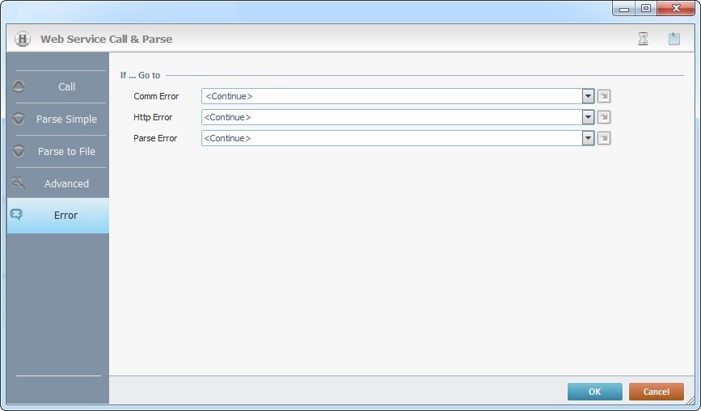This screenshot has height=411, width=701.
Task: Click the Advanced tools icon in sidebar
Action: coord(19,183)
